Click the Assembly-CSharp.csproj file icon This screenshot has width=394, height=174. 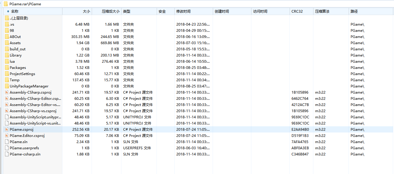(7, 92)
